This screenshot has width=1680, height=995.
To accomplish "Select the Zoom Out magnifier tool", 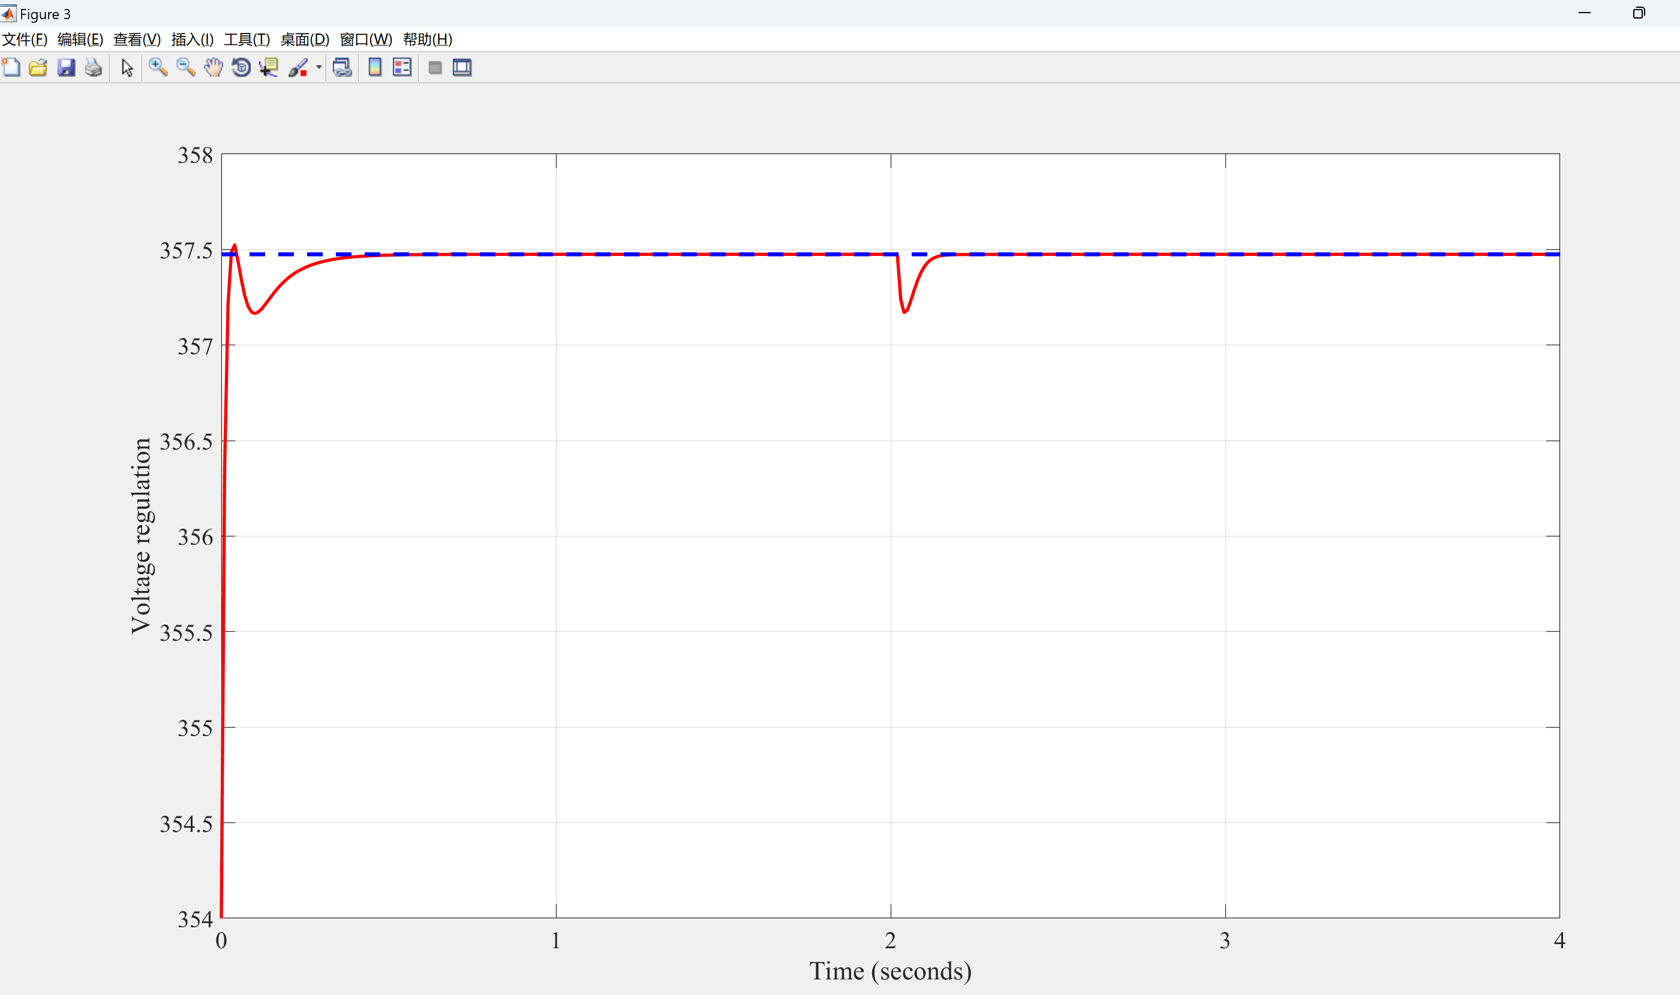I will tap(186, 68).
